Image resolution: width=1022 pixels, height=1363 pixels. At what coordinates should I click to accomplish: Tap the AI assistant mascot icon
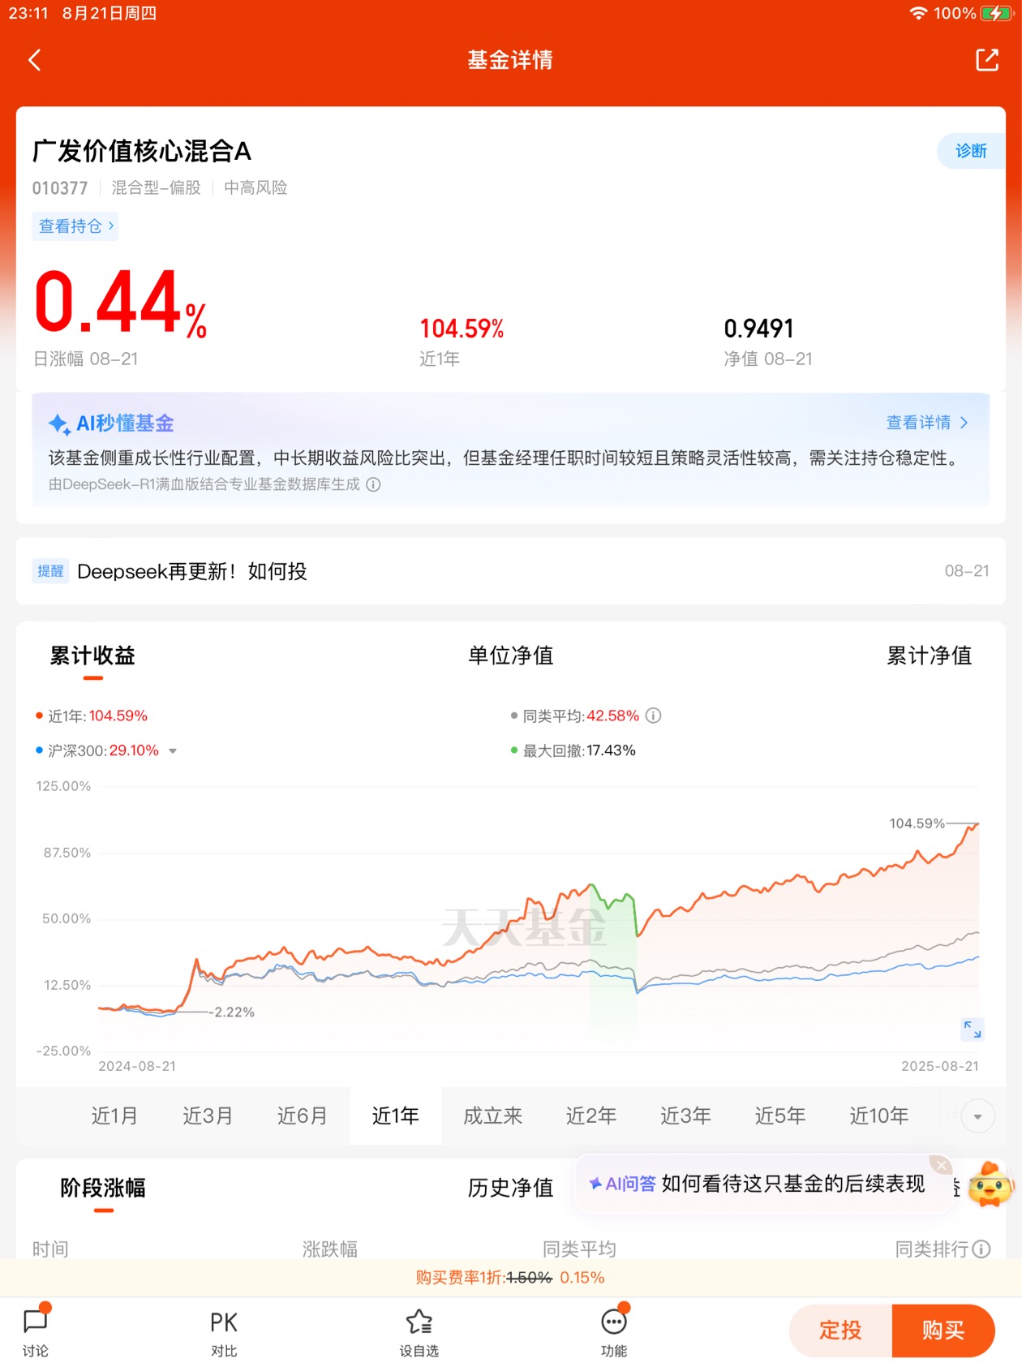(990, 1185)
